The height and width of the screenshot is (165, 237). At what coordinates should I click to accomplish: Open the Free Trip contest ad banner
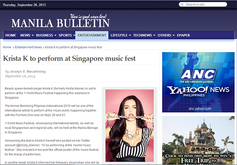click(198, 141)
